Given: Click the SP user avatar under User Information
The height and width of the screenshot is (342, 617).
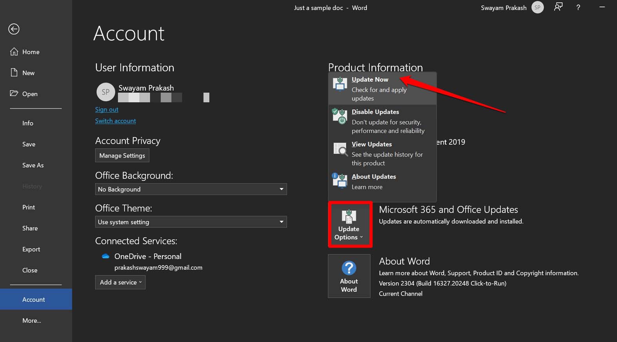Looking at the screenshot, I should point(105,92).
